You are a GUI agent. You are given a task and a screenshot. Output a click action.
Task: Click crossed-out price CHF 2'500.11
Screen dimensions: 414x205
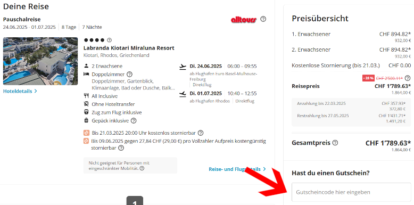coord(390,78)
